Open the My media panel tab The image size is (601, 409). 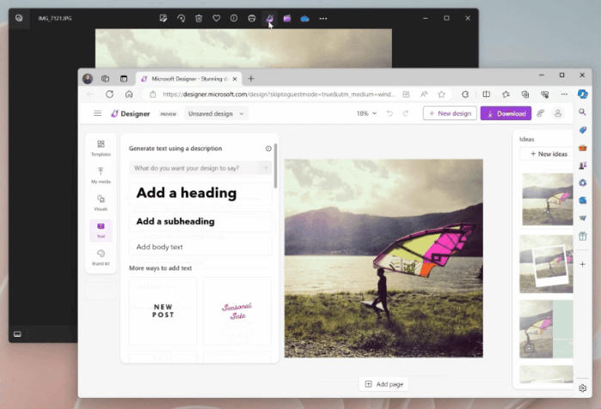(x=101, y=175)
